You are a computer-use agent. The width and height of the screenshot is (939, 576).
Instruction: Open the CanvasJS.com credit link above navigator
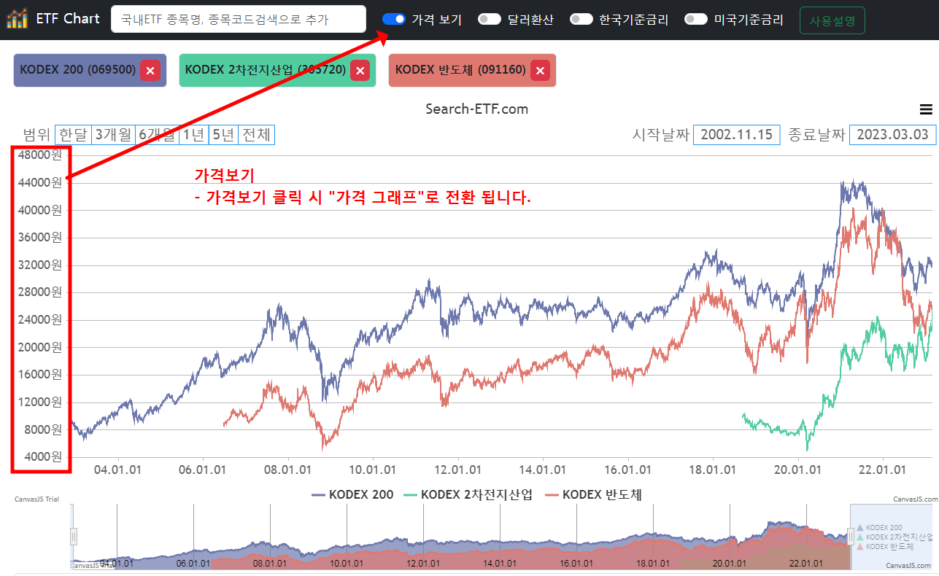914,499
